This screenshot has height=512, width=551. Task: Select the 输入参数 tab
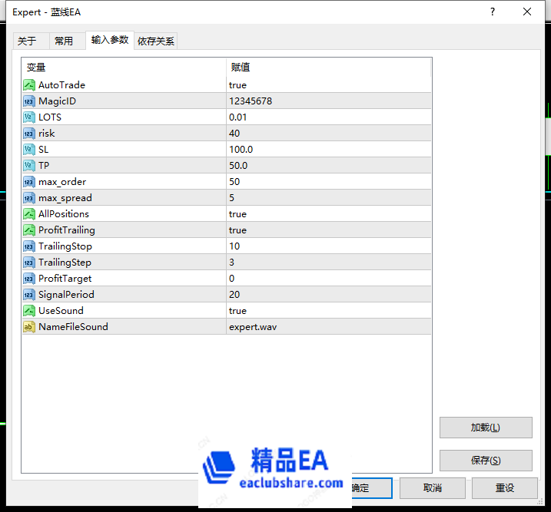coord(110,40)
